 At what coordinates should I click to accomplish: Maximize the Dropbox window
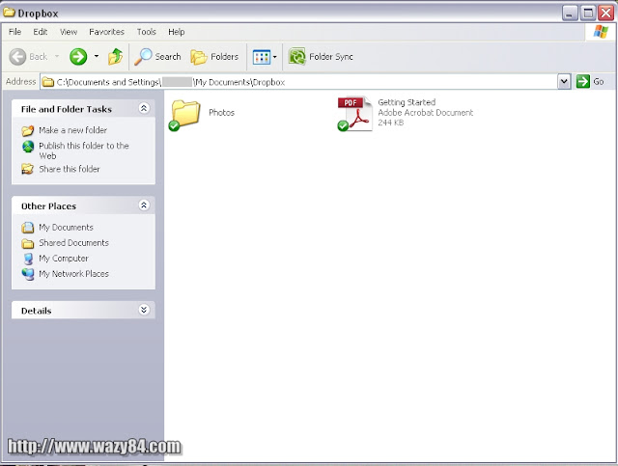(588, 13)
